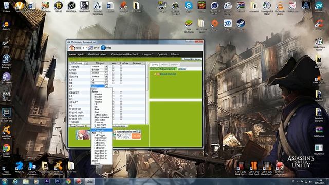Image resolution: width=329 pixels, height=185 pixels.
Task: Enable Turbo checkbox for Triangle row
Action: 121,67
